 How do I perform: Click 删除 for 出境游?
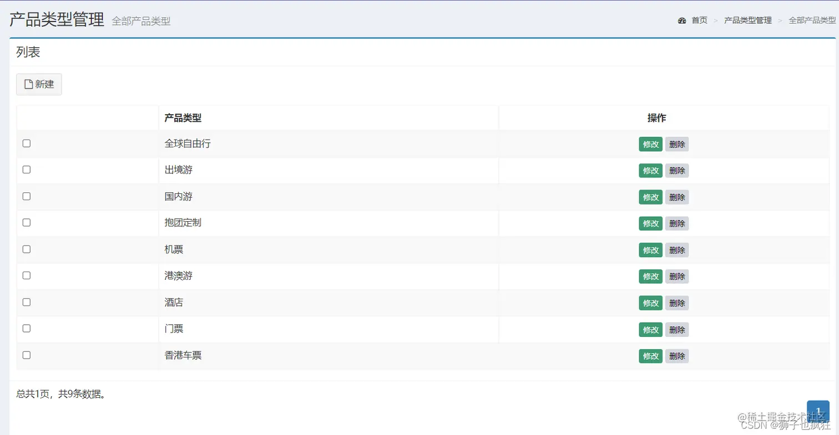pyautogui.click(x=677, y=171)
